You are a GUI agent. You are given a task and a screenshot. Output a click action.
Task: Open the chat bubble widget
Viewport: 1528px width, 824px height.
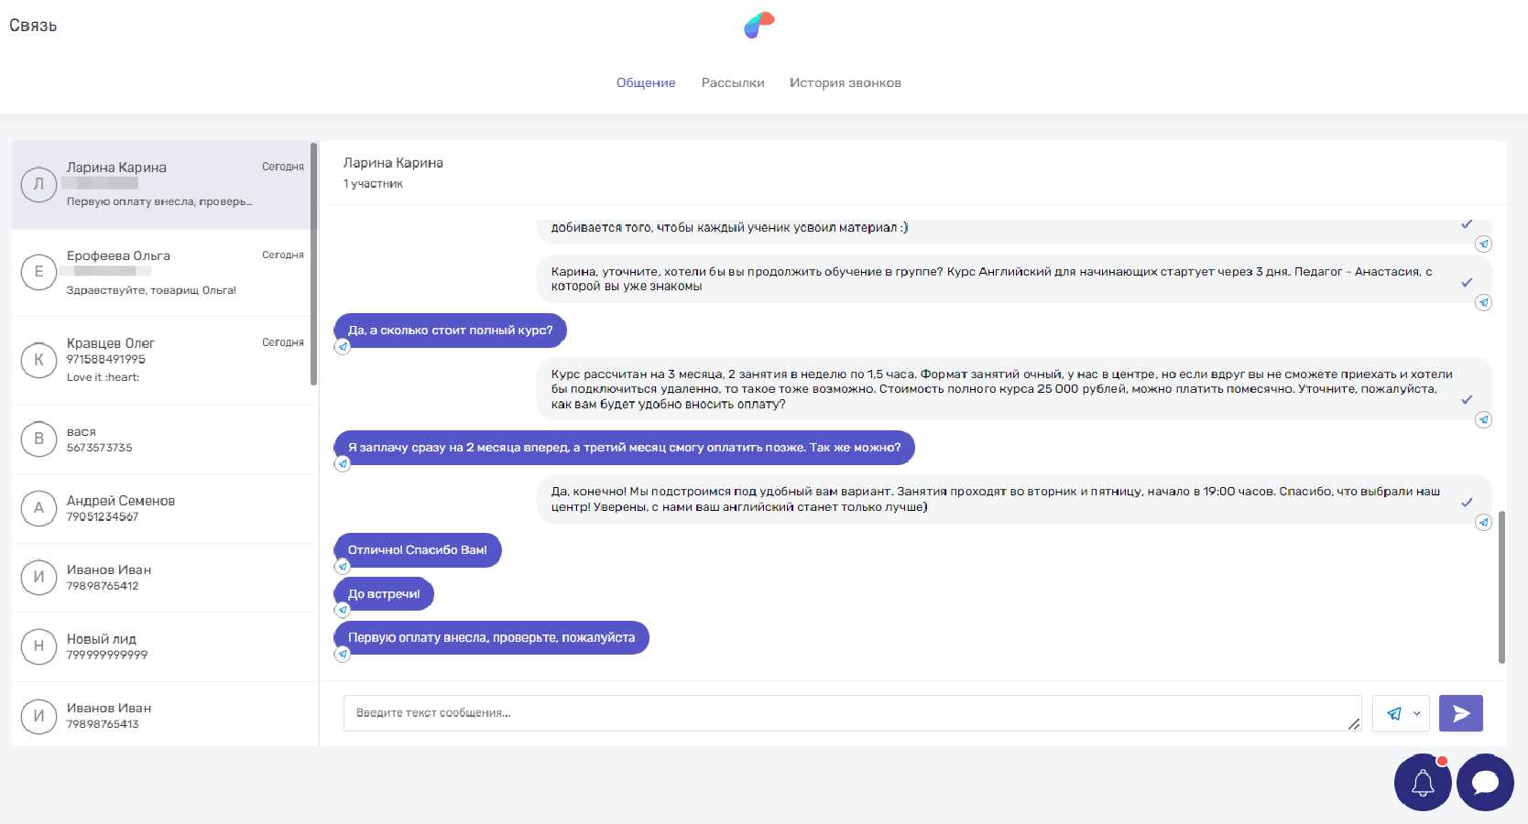1485,782
